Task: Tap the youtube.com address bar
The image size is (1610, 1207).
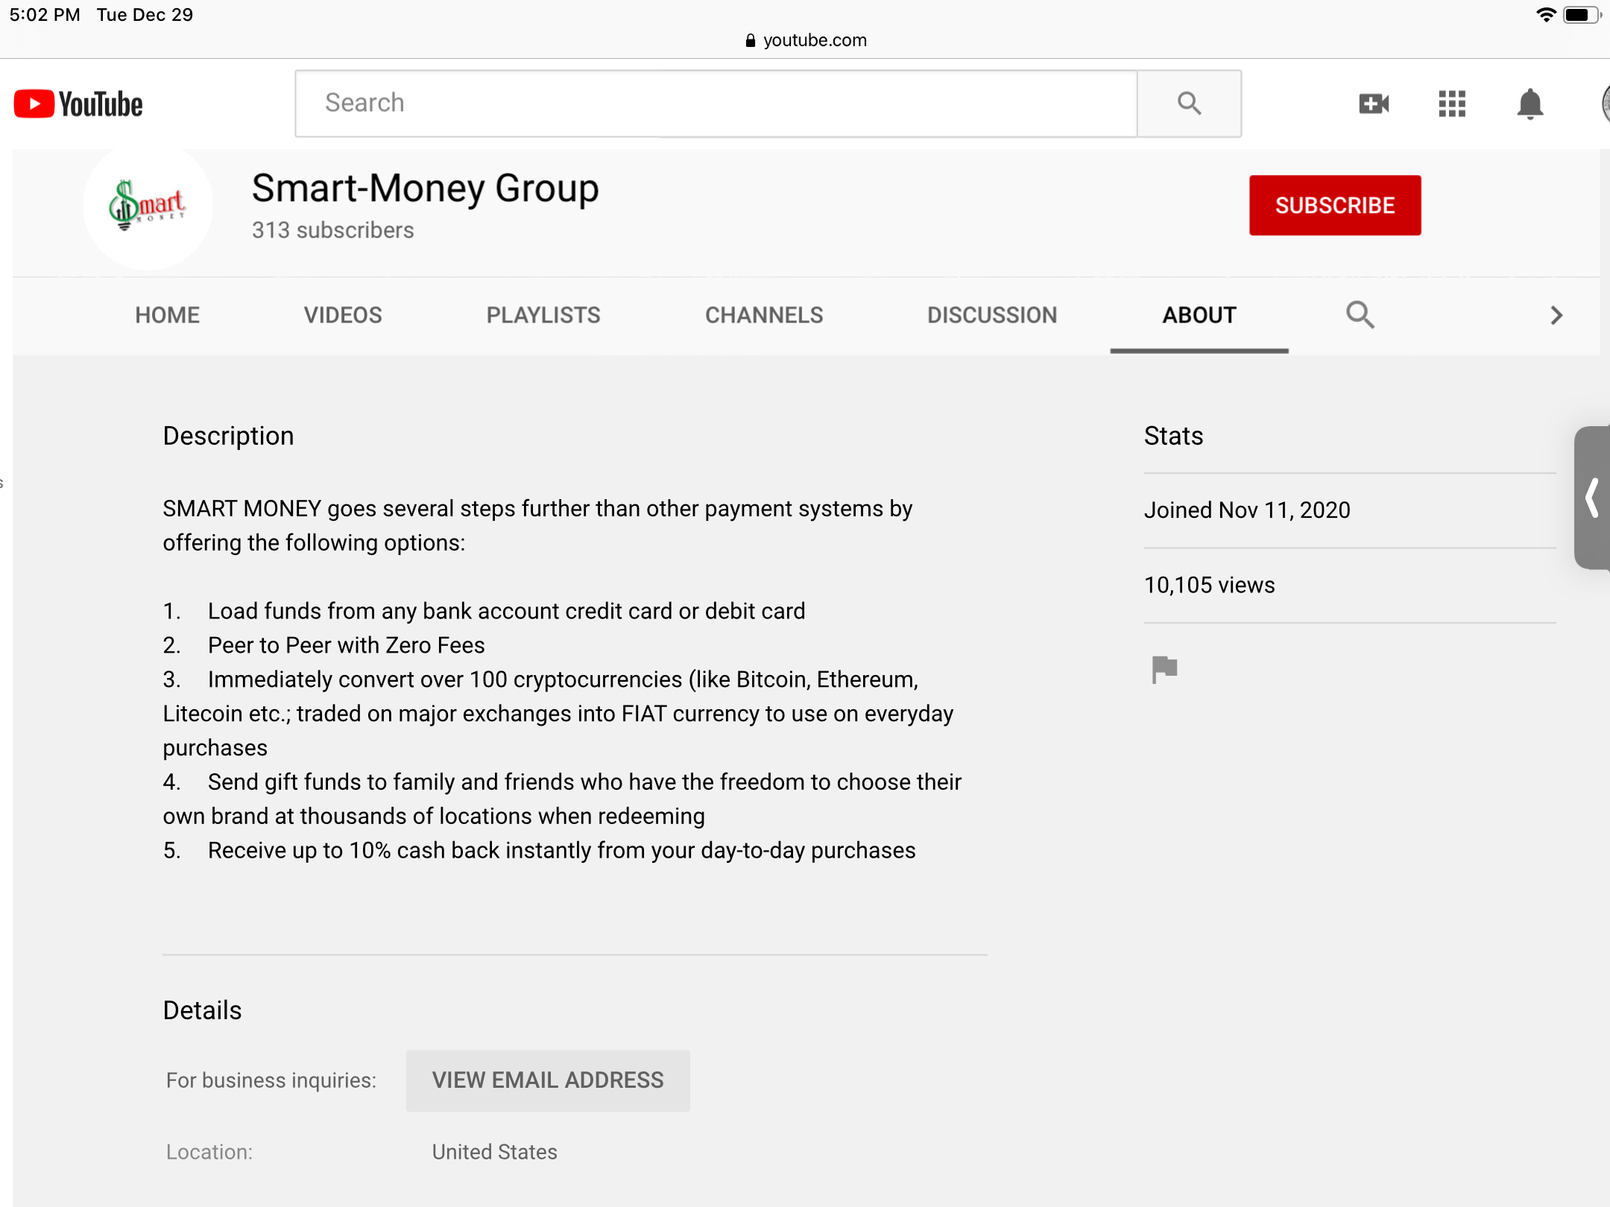Action: click(806, 40)
